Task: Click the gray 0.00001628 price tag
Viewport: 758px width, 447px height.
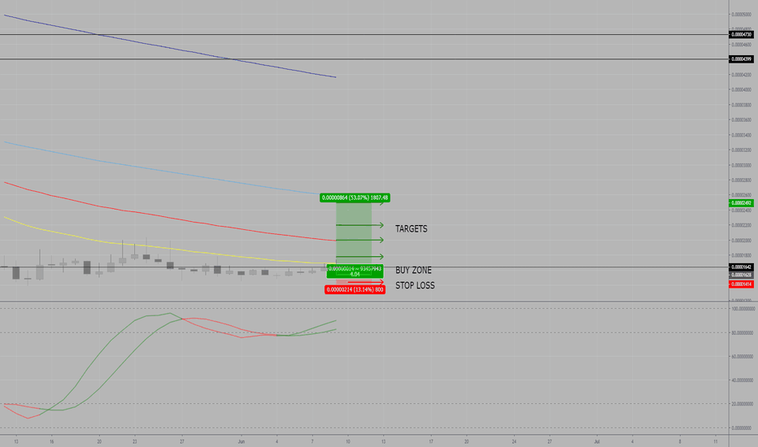Action: [741, 275]
